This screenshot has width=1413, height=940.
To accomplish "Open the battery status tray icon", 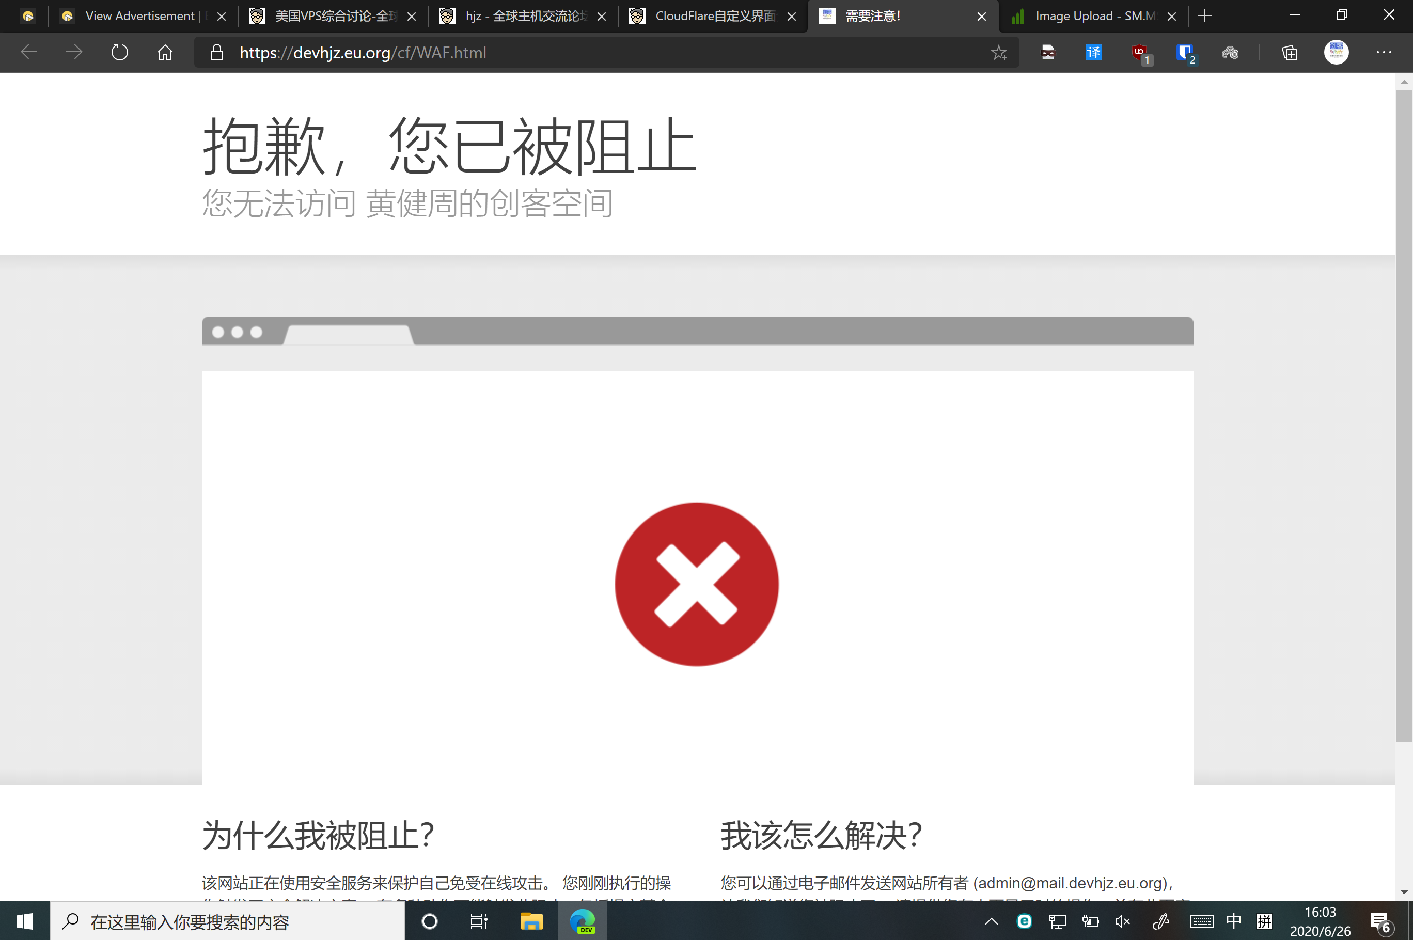I will (1090, 921).
